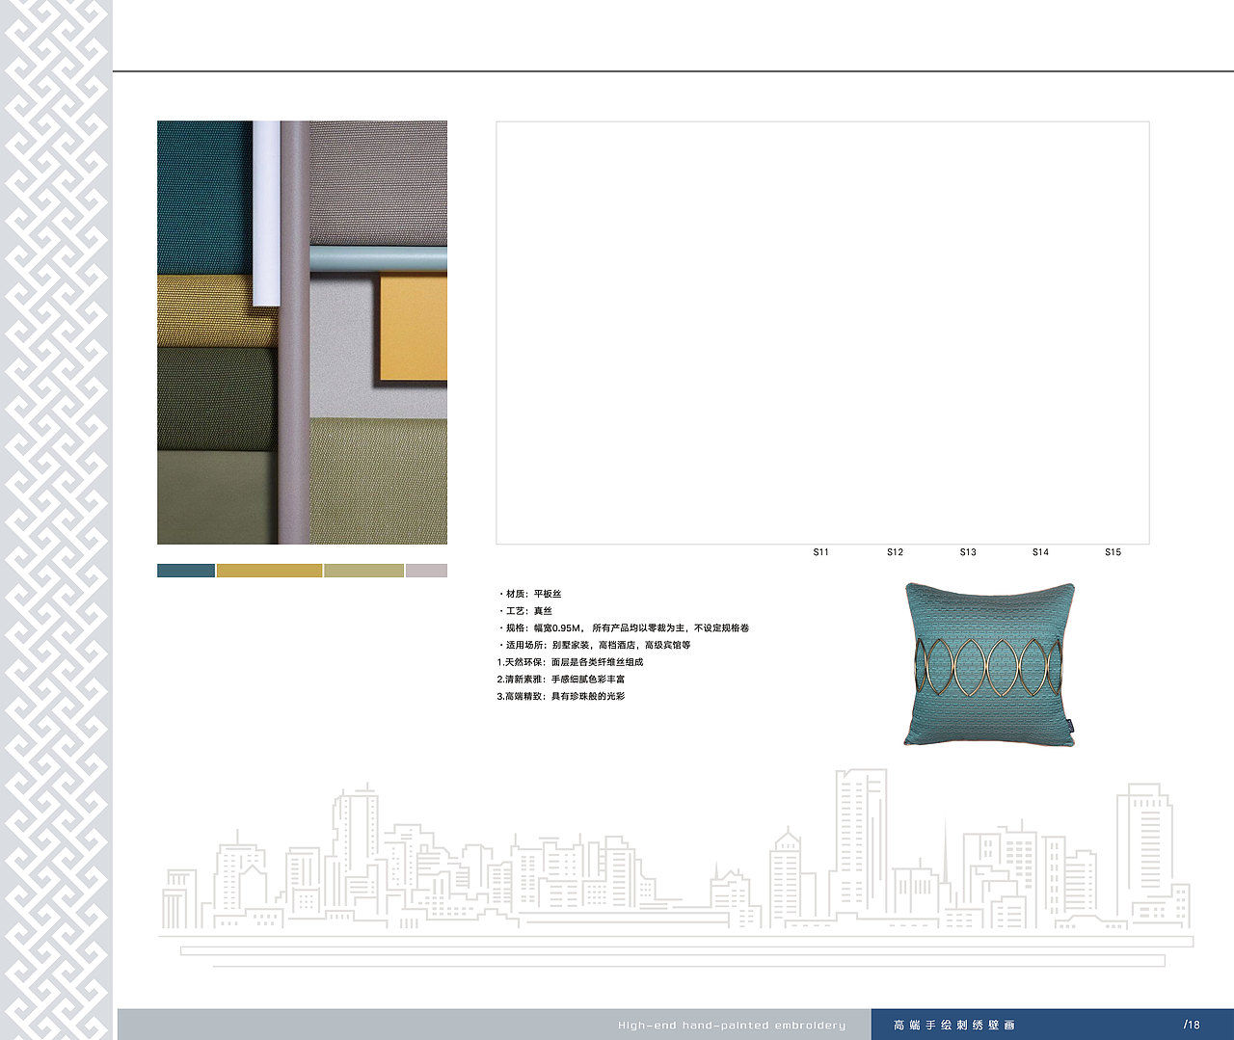1234x1040 pixels.
Task: Select the mustard yellow color swatch
Action: (269, 571)
